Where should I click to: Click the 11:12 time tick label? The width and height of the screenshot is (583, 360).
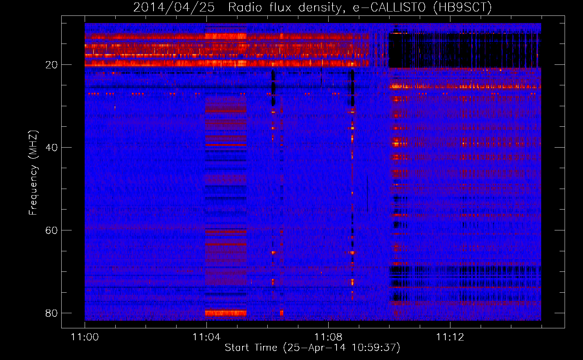(x=450, y=337)
